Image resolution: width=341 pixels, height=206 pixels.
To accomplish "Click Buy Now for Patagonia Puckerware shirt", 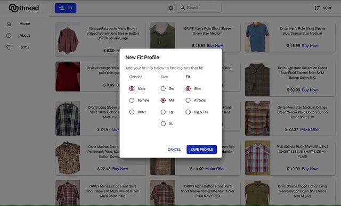I will point(310,169).
